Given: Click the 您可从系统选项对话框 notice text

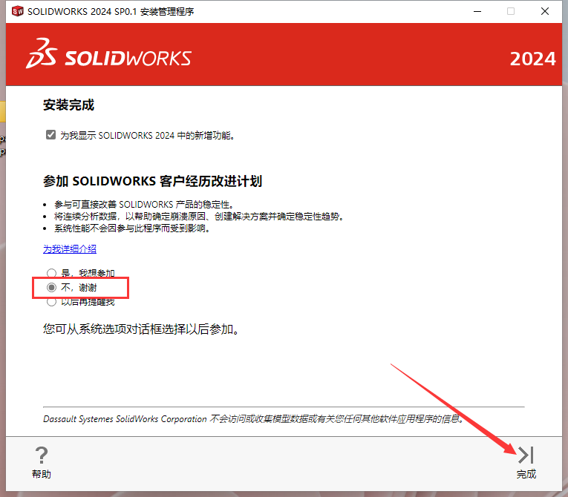Looking at the screenshot, I should click(x=141, y=329).
